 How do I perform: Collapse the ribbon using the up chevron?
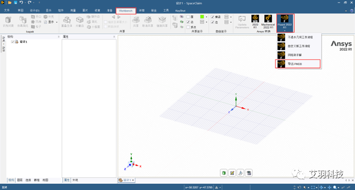click(x=346, y=11)
